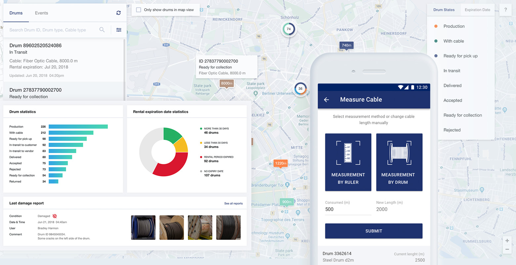Enable the With cable drum state filter
Image resolution: width=516 pixels, height=265 pixels.
454,41
